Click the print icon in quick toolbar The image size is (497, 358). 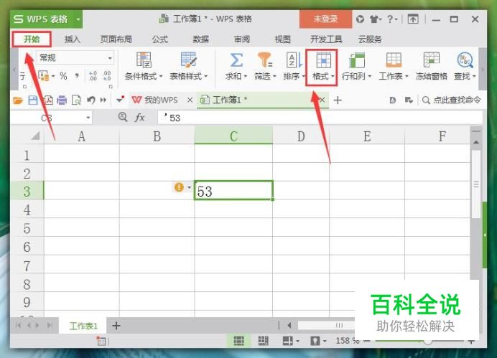[62, 100]
